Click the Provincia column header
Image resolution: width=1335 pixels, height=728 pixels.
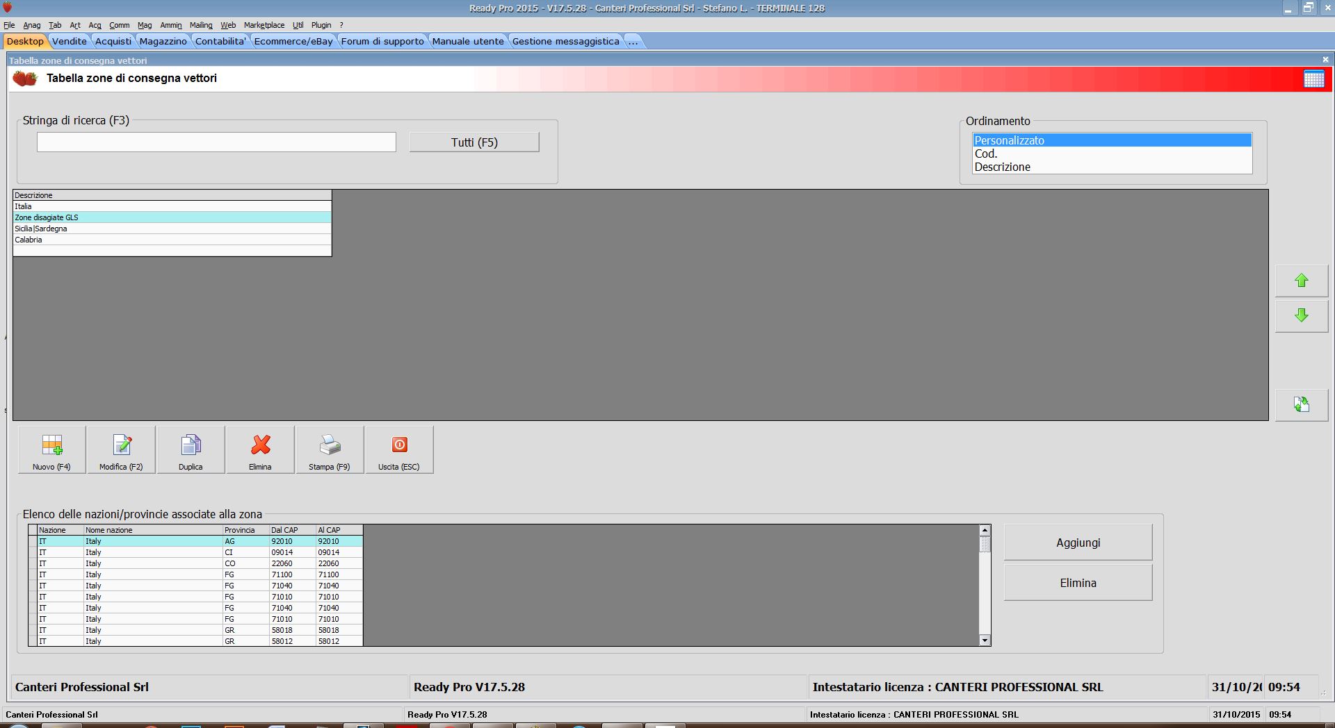click(246, 530)
